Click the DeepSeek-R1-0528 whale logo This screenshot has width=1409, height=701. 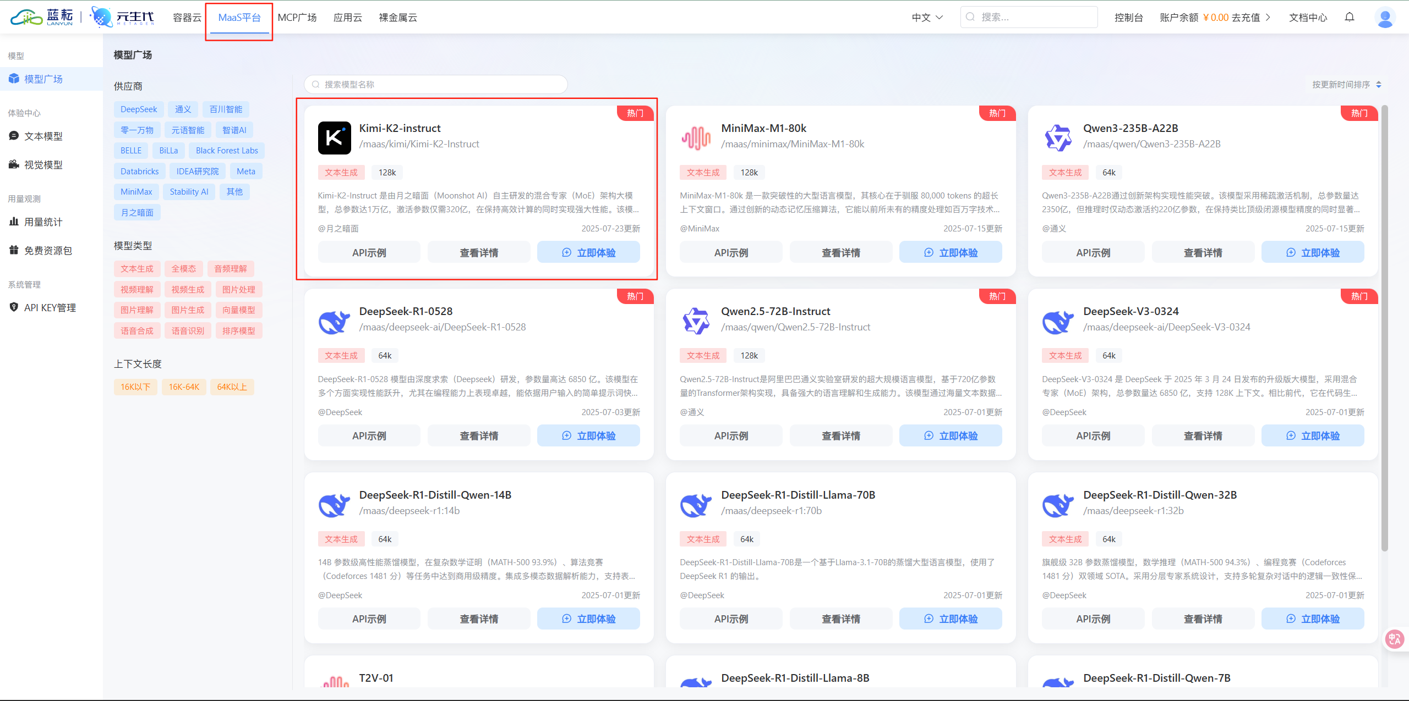tap(334, 321)
